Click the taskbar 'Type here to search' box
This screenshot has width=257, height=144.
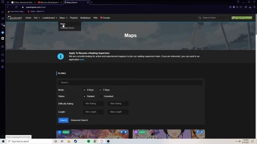coord(29,141)
